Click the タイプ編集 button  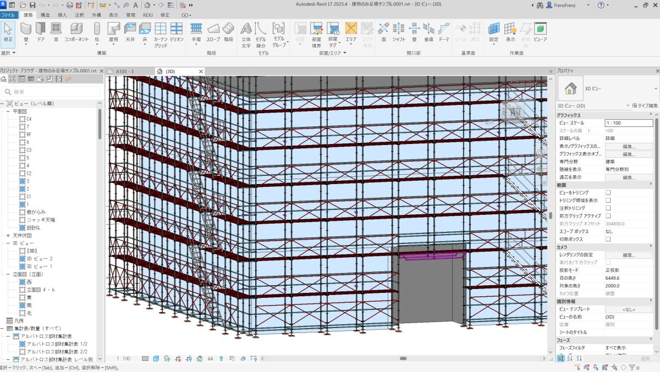(645, 106)
